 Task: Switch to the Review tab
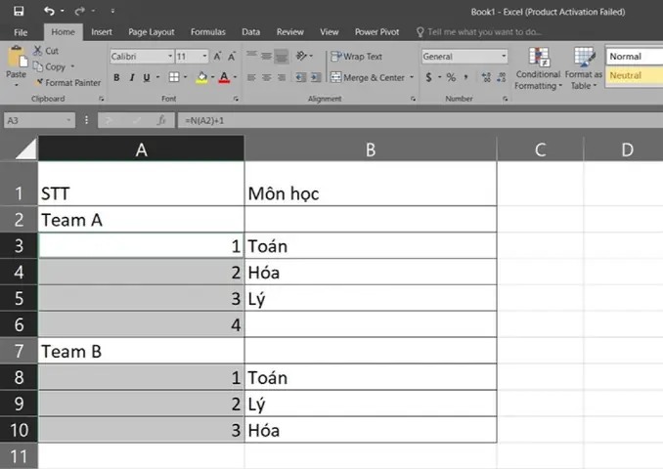pyautogui.click(x=289, y=32)
